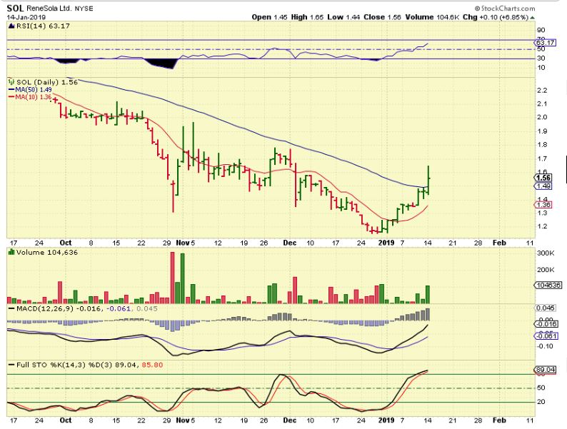
Task: Click the 89.04 stochastic value tag
Action: 546,369
